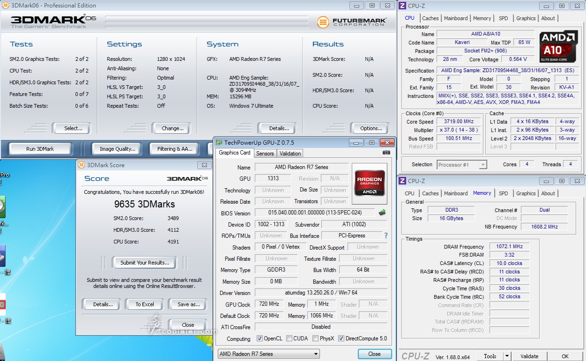The width and height of the screenshot is (586, 361).
Task: Toggle the OpenCL checkbox in GPU-Z
Action: [x=260, y=339]
